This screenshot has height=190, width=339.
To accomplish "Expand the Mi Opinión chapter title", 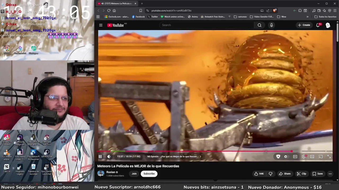I will 174,156.
